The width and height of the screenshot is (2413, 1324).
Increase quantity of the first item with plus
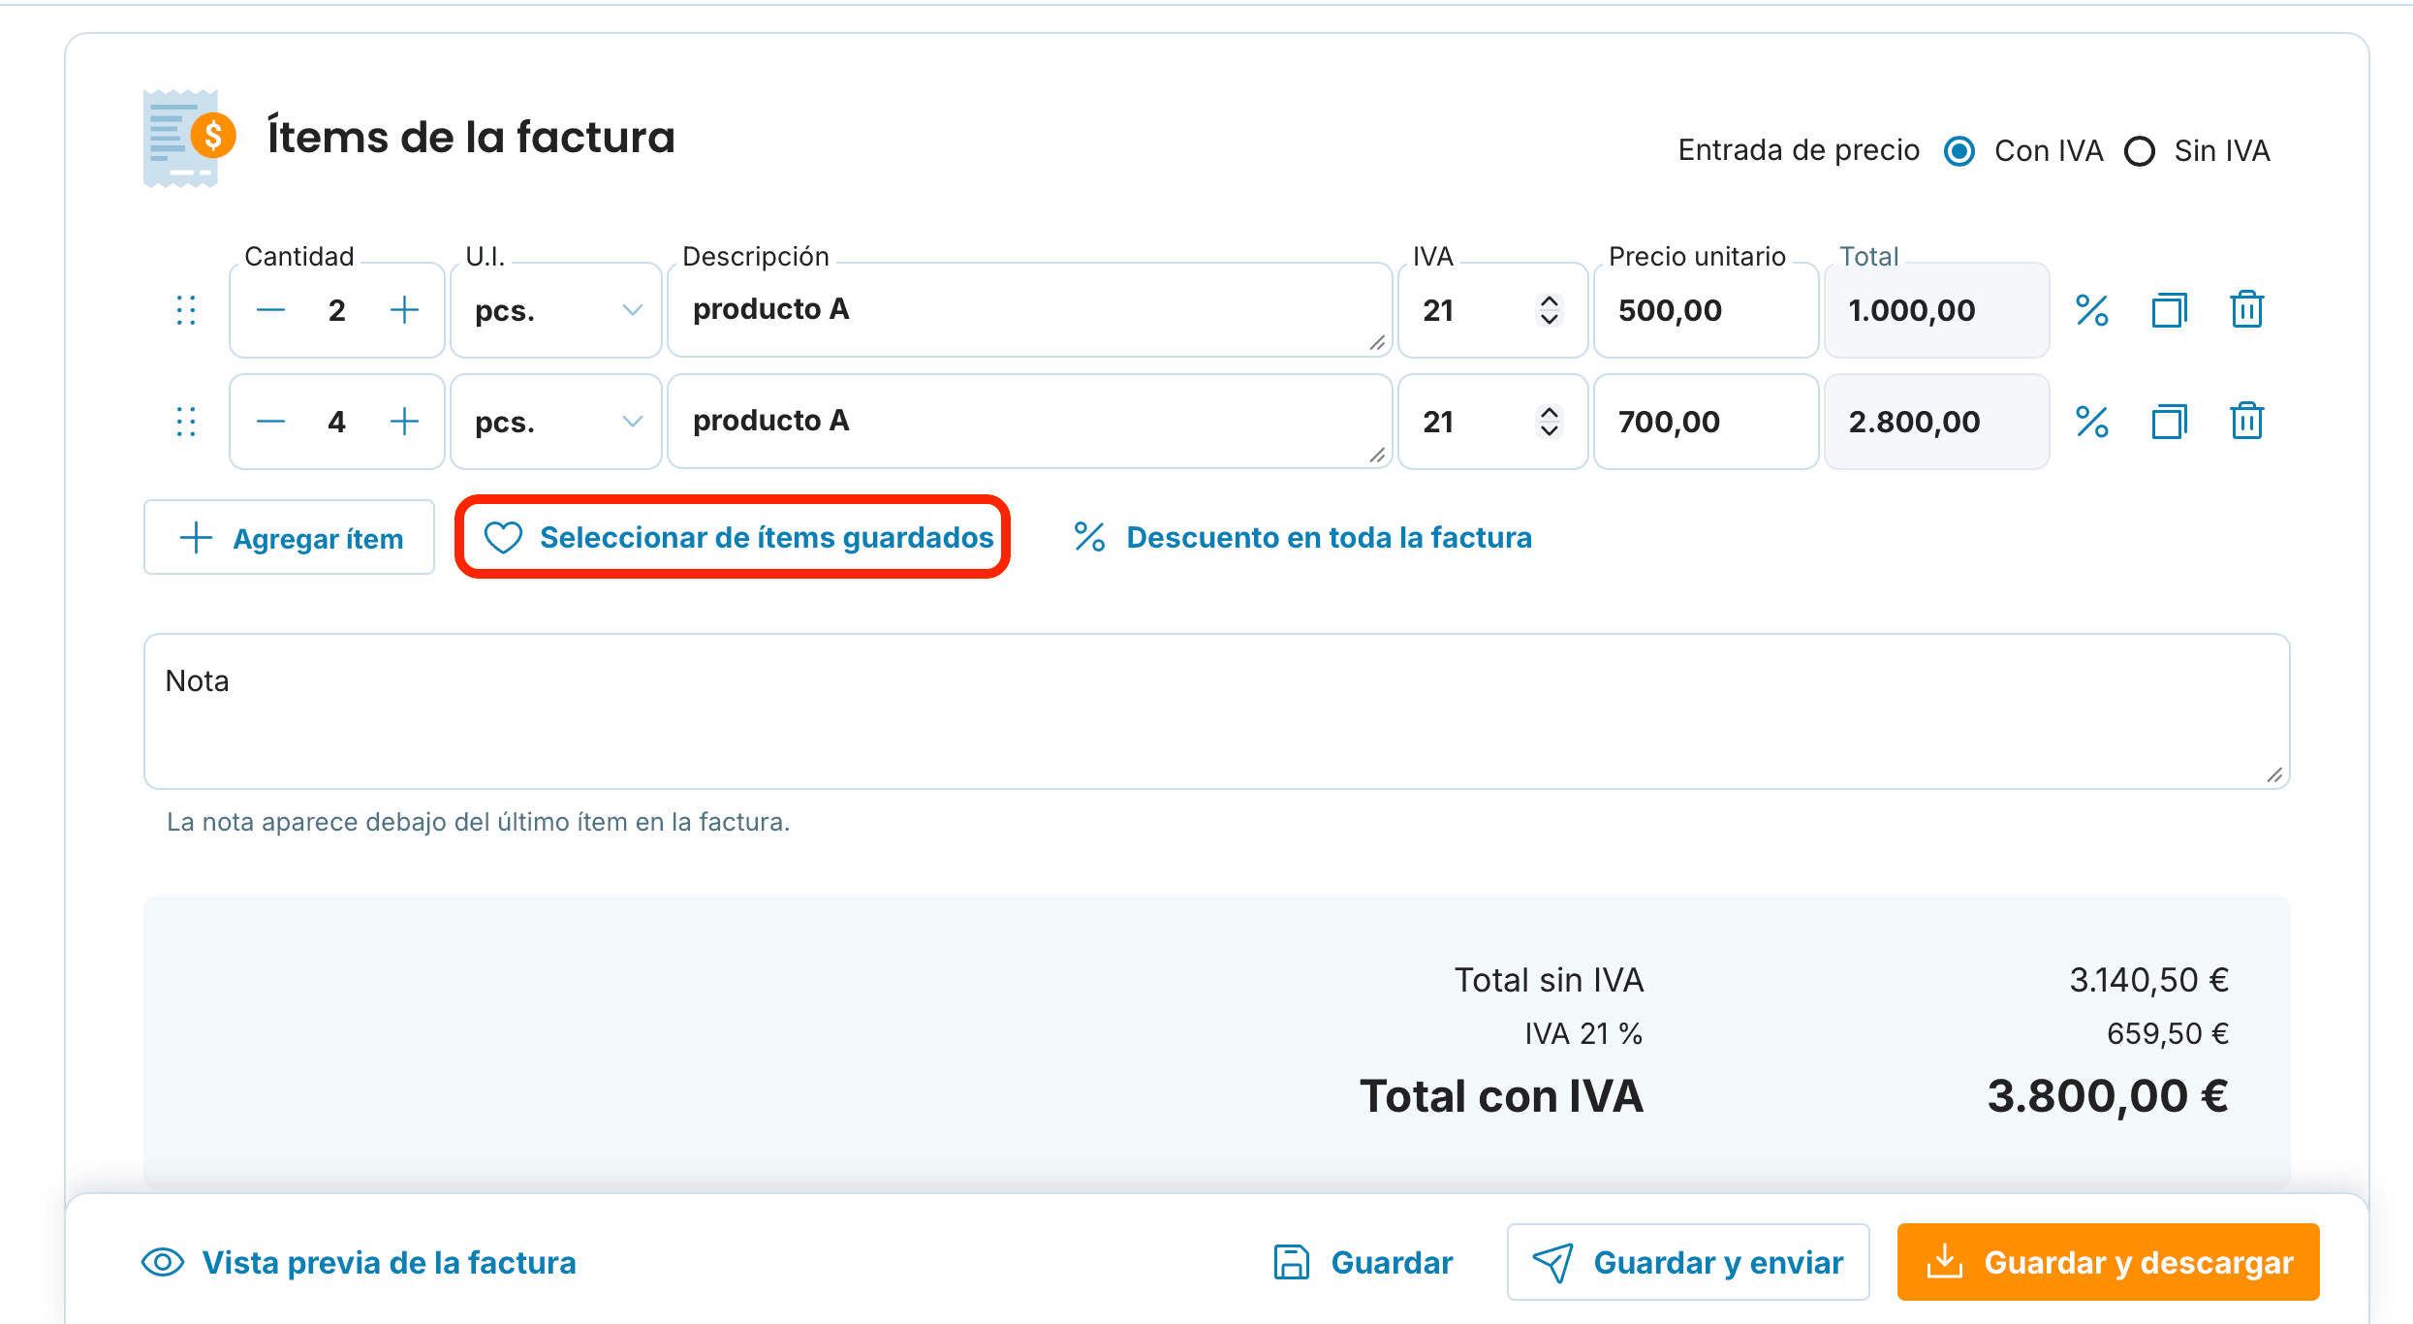click(x=404, y=310)
